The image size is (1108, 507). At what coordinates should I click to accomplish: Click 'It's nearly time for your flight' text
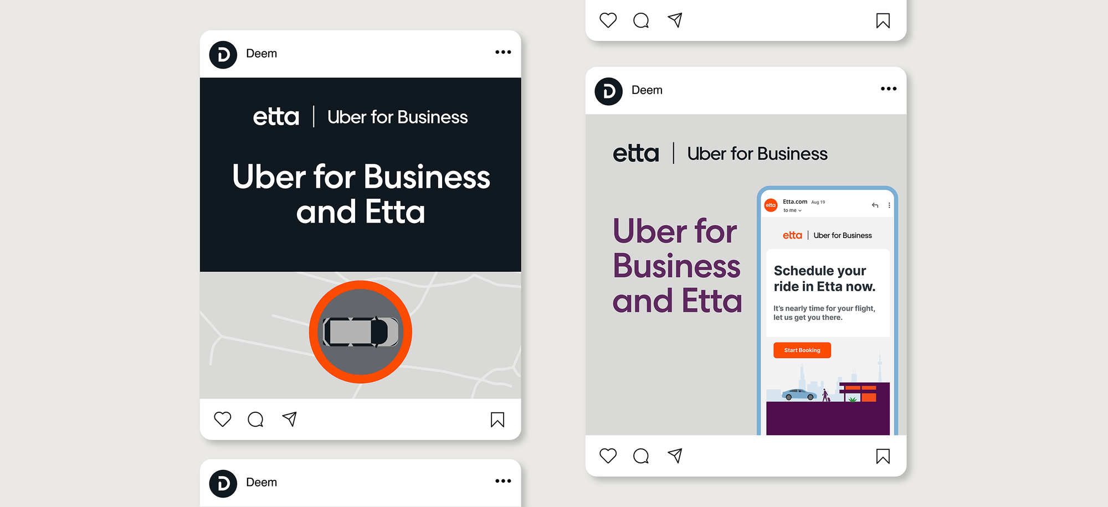(x=824, y=313)
